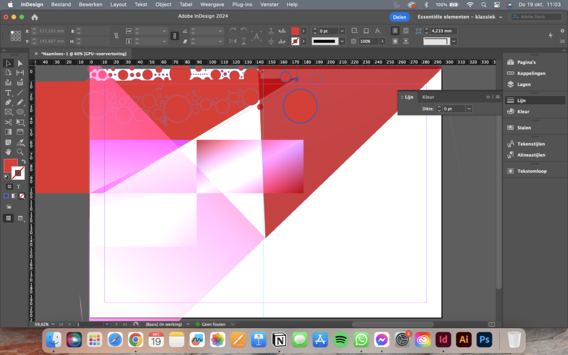Image resolution: width=568 pixels, height=355 pixels.
Task: Click the home screen icon
Action: click(x=35, y=17)
